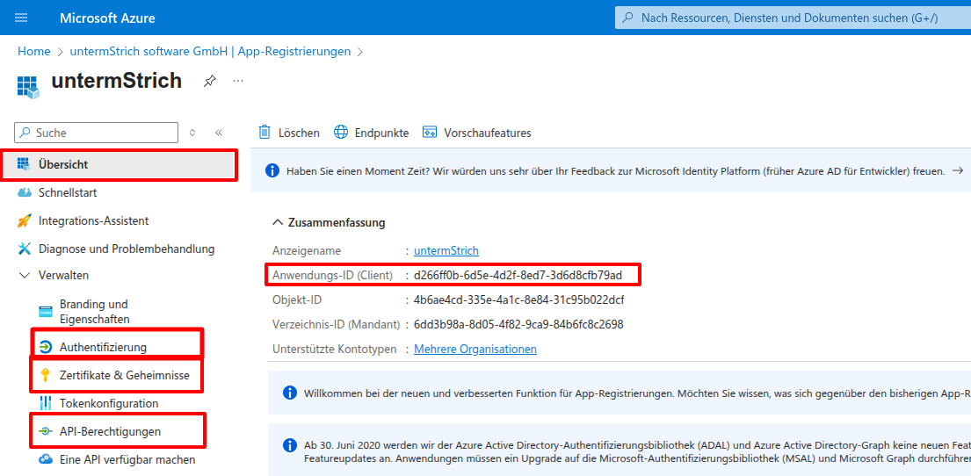The width and height of the screenshot is (971, 476).
Task: Click the untermStrich display name link
Action: [446, 250]
